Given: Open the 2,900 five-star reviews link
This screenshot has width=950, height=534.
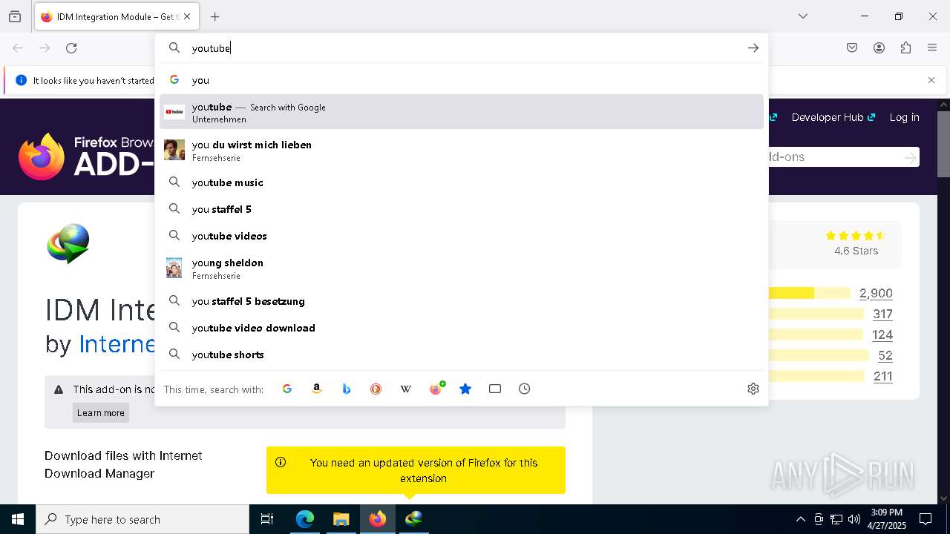Looking at the screenshot, I should pyautogui.click(x=876, y=293).
